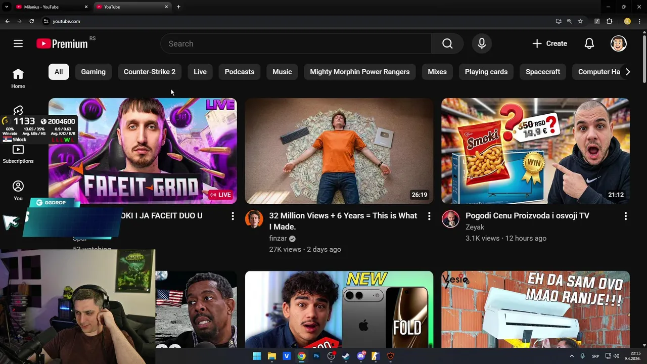Open the 32 Million Views video title
The height and width of the screenshot is (364, 647).
[343, 221]
